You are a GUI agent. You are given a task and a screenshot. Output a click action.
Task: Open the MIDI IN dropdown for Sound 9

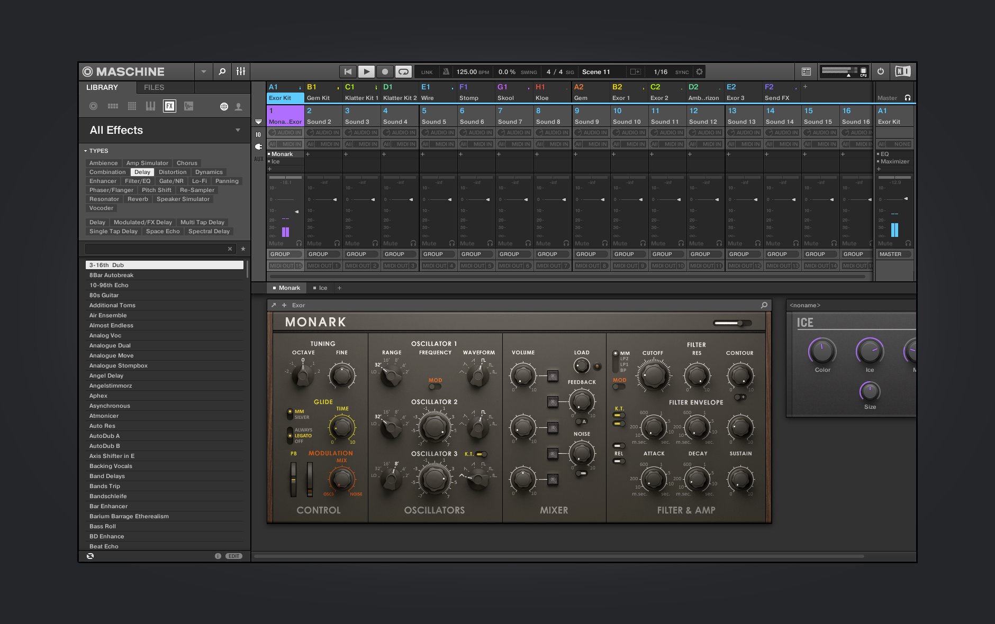[x=591, y=144]
